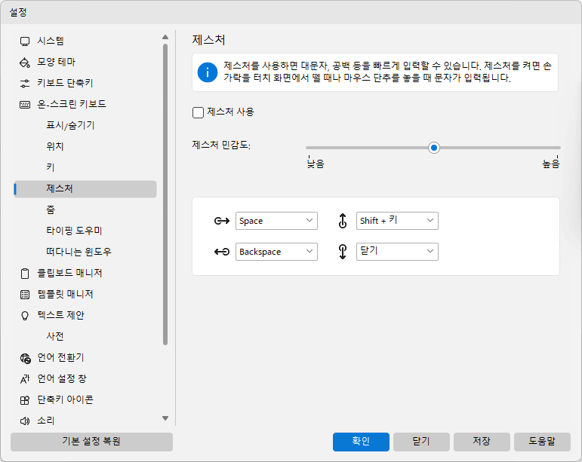Viewport: 582px width, 462px height.
Task: Confirm with the 확인 button
Action: (x=361, y=442)
